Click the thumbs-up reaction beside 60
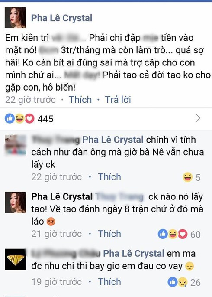This screenshot has width=212, height=297. pyautogui.click(x=163, y=234)
